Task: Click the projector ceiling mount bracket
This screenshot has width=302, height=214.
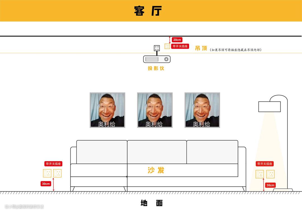Action: point(157,48)
